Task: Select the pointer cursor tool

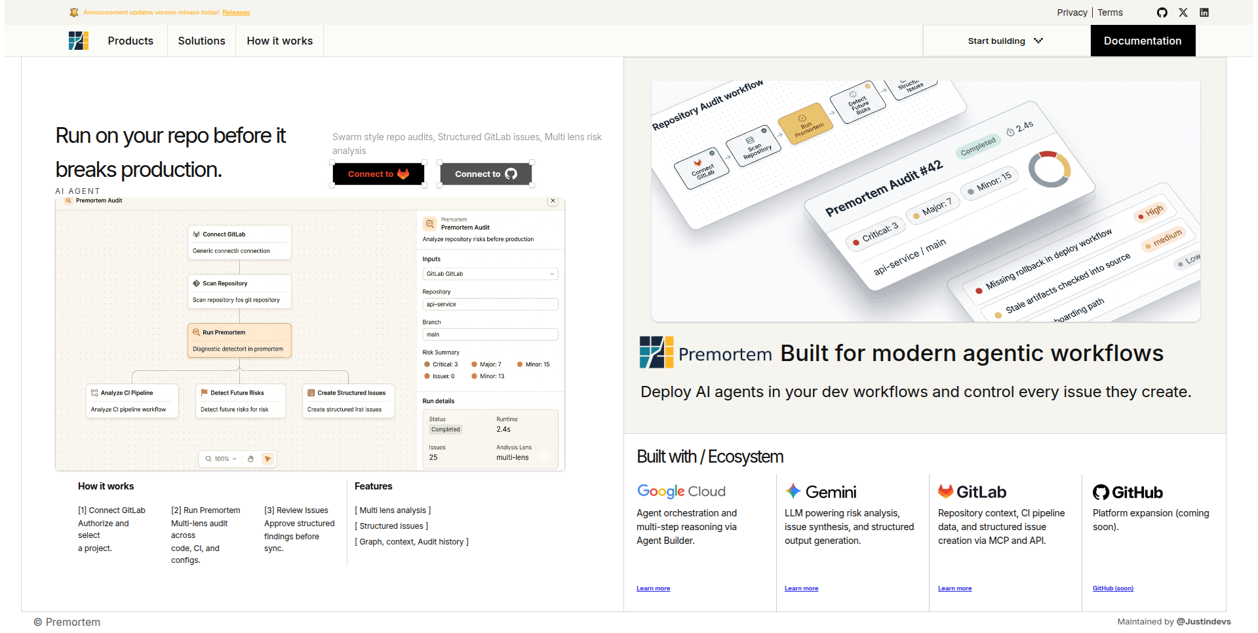Action: 267,459
